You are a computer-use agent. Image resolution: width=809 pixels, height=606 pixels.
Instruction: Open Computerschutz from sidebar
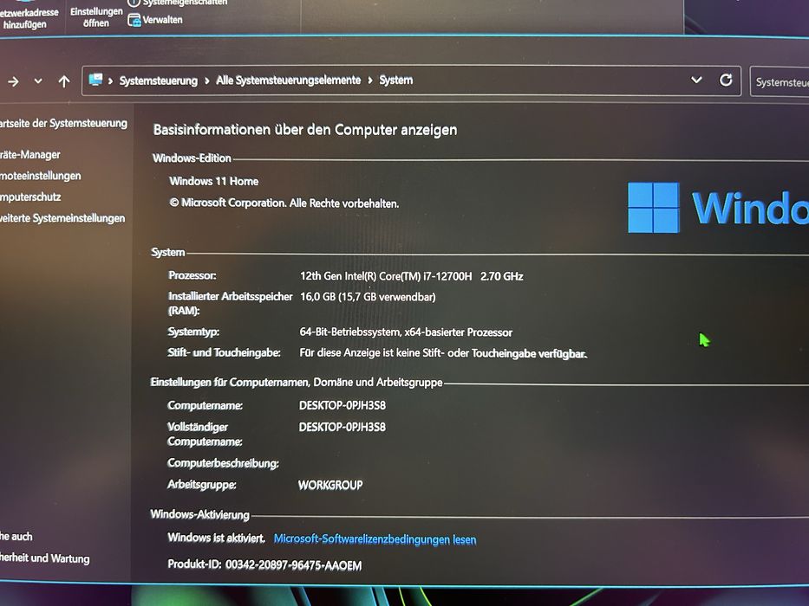(30, 197)
